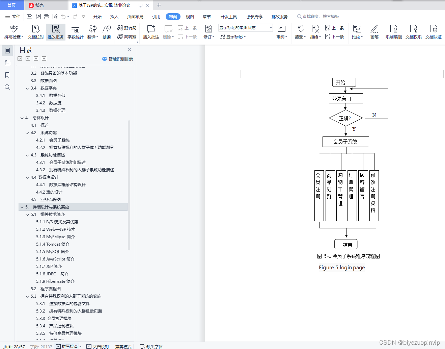Open a new tab with plus button

coord(159,5)
